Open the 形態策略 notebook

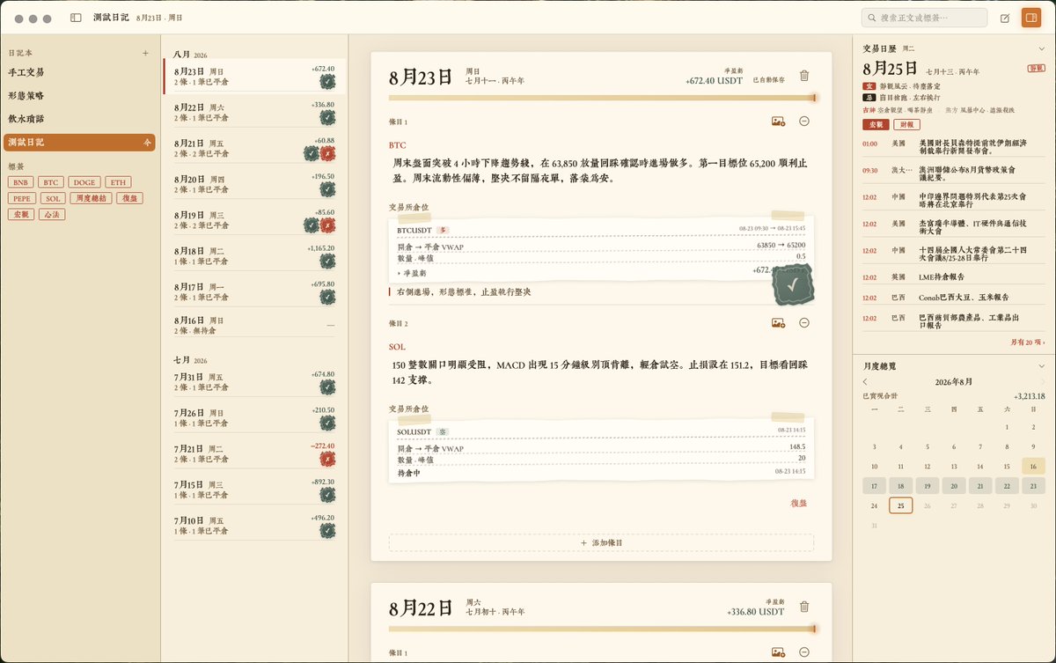(79, 95)
